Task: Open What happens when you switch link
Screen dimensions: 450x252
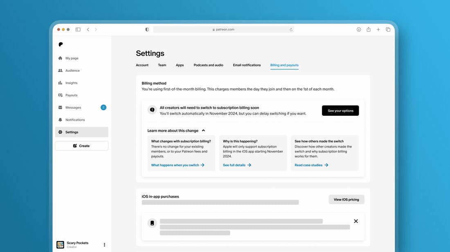Action: pos(178,165)
